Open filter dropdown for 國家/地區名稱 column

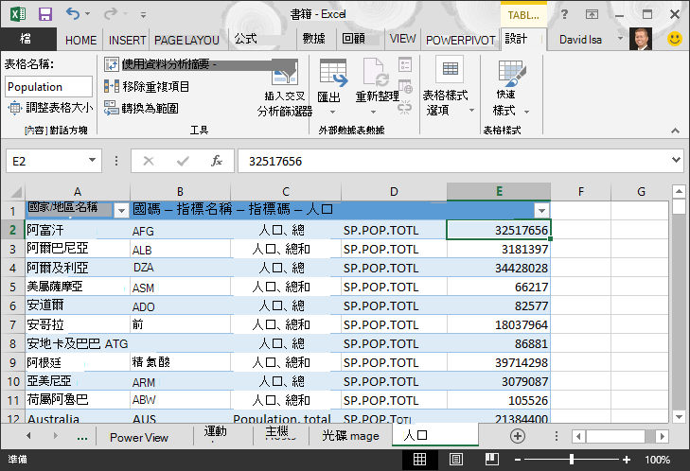point(121,211)
